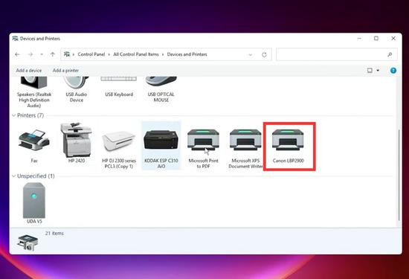Click the Back navigation arrow

tap(17, 54)
